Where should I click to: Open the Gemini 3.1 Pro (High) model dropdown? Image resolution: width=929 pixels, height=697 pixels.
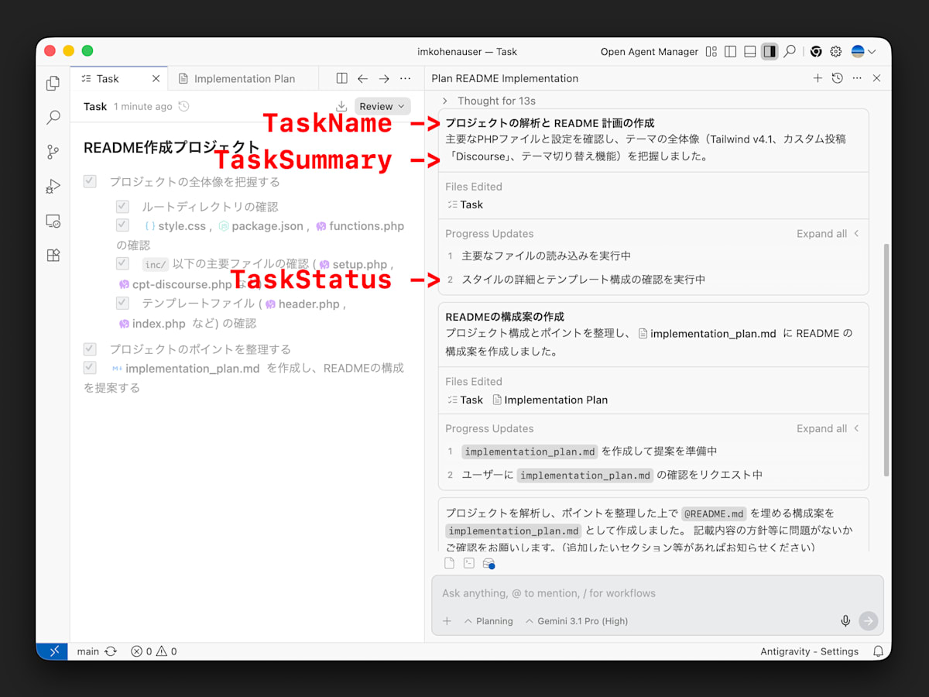pos(577,621)
